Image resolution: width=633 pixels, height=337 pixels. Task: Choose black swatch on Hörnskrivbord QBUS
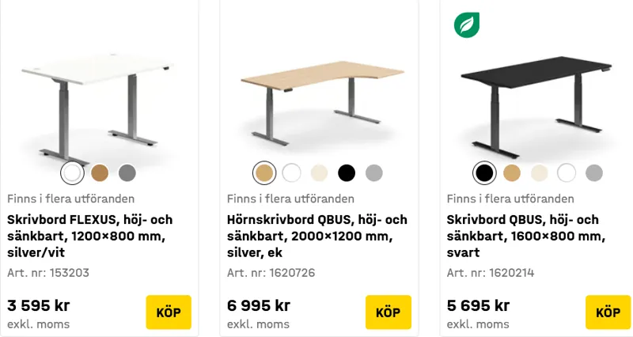[x=347, y=172]
